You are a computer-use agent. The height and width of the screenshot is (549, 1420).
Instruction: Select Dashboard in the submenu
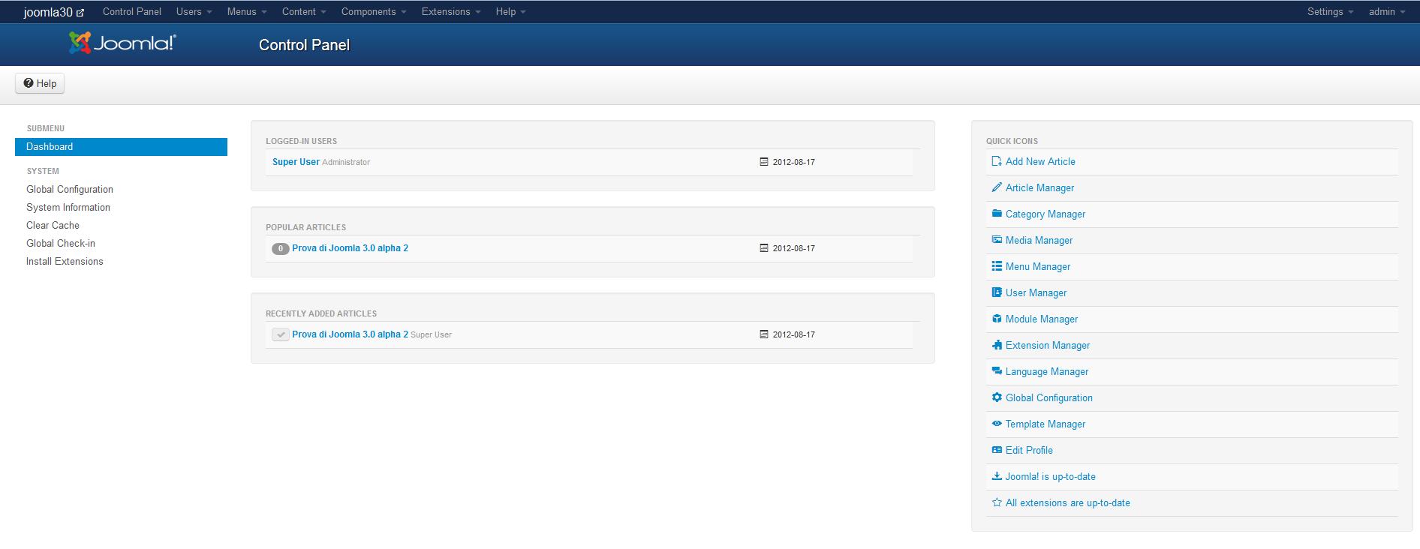click(121, 147)
